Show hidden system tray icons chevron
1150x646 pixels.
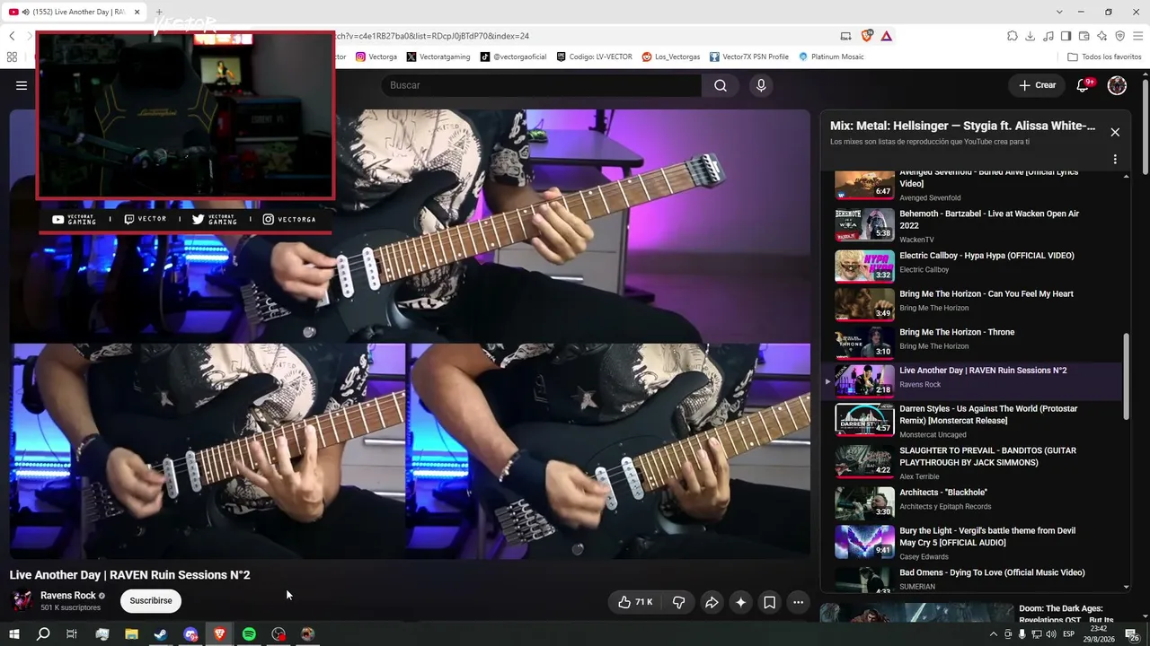pos(994,634)
